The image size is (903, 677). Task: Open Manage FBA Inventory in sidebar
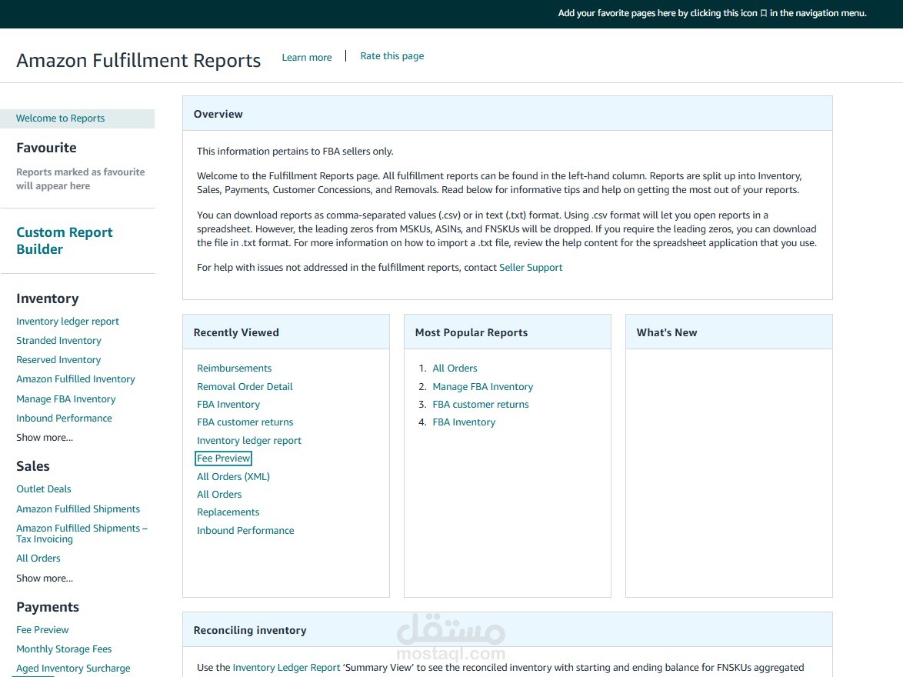click(x=66, y=399)
